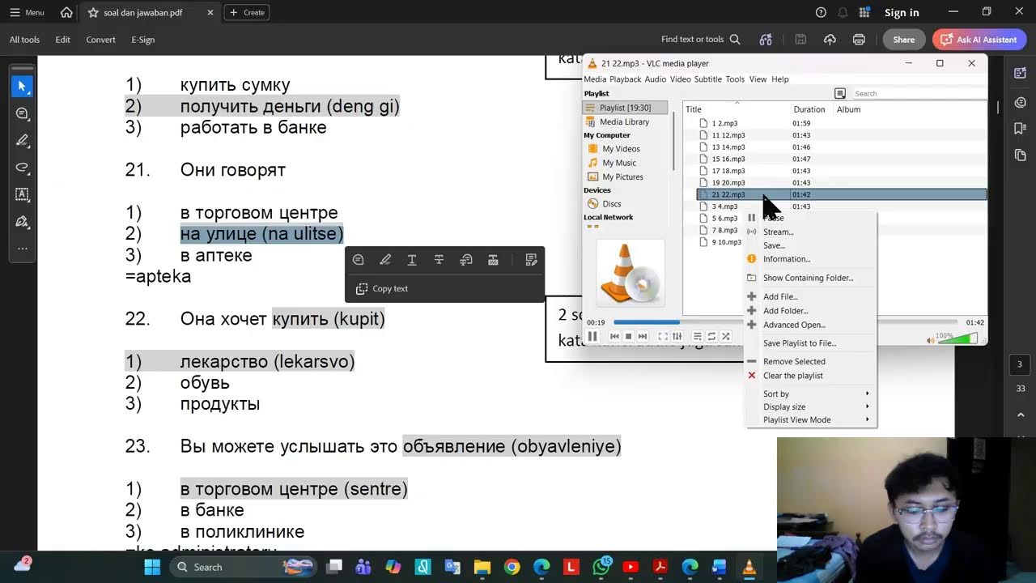
Task: Open VLC Subtitle menu
Action: [708, 79]
